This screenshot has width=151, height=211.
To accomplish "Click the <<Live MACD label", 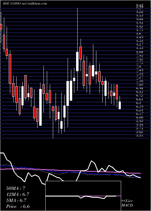I will (x=127, y=203).
